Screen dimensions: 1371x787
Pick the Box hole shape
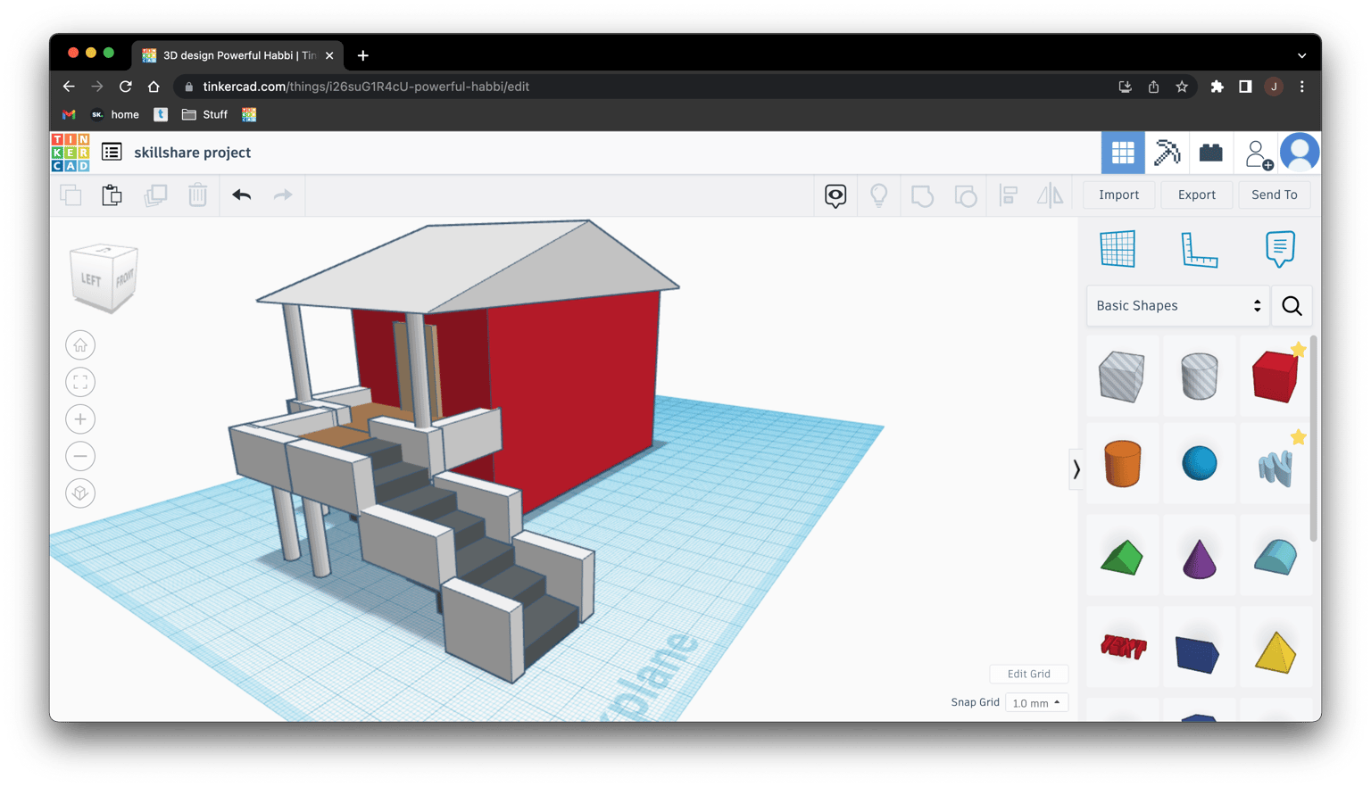pyautogui.click(x=1122, y=377)
